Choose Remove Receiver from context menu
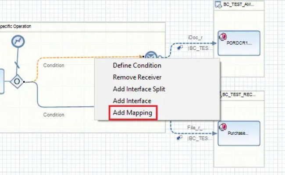Screen dimensions: 285x175 [137, 77]
